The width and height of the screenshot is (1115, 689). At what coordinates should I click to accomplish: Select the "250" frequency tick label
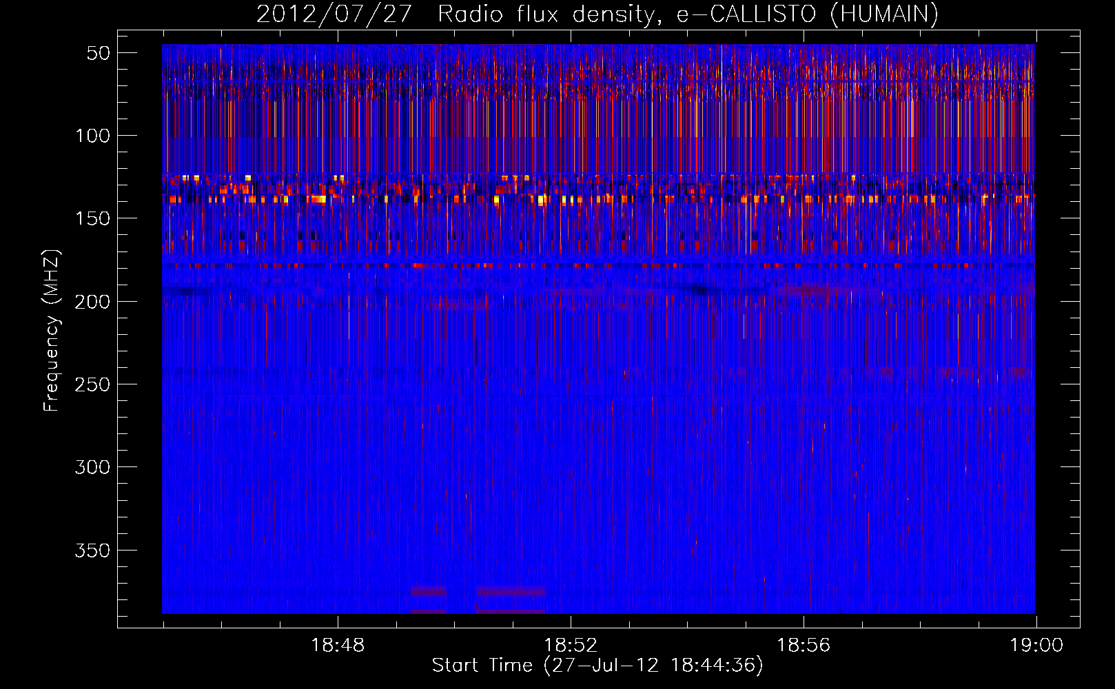click(x=92, y=384)
